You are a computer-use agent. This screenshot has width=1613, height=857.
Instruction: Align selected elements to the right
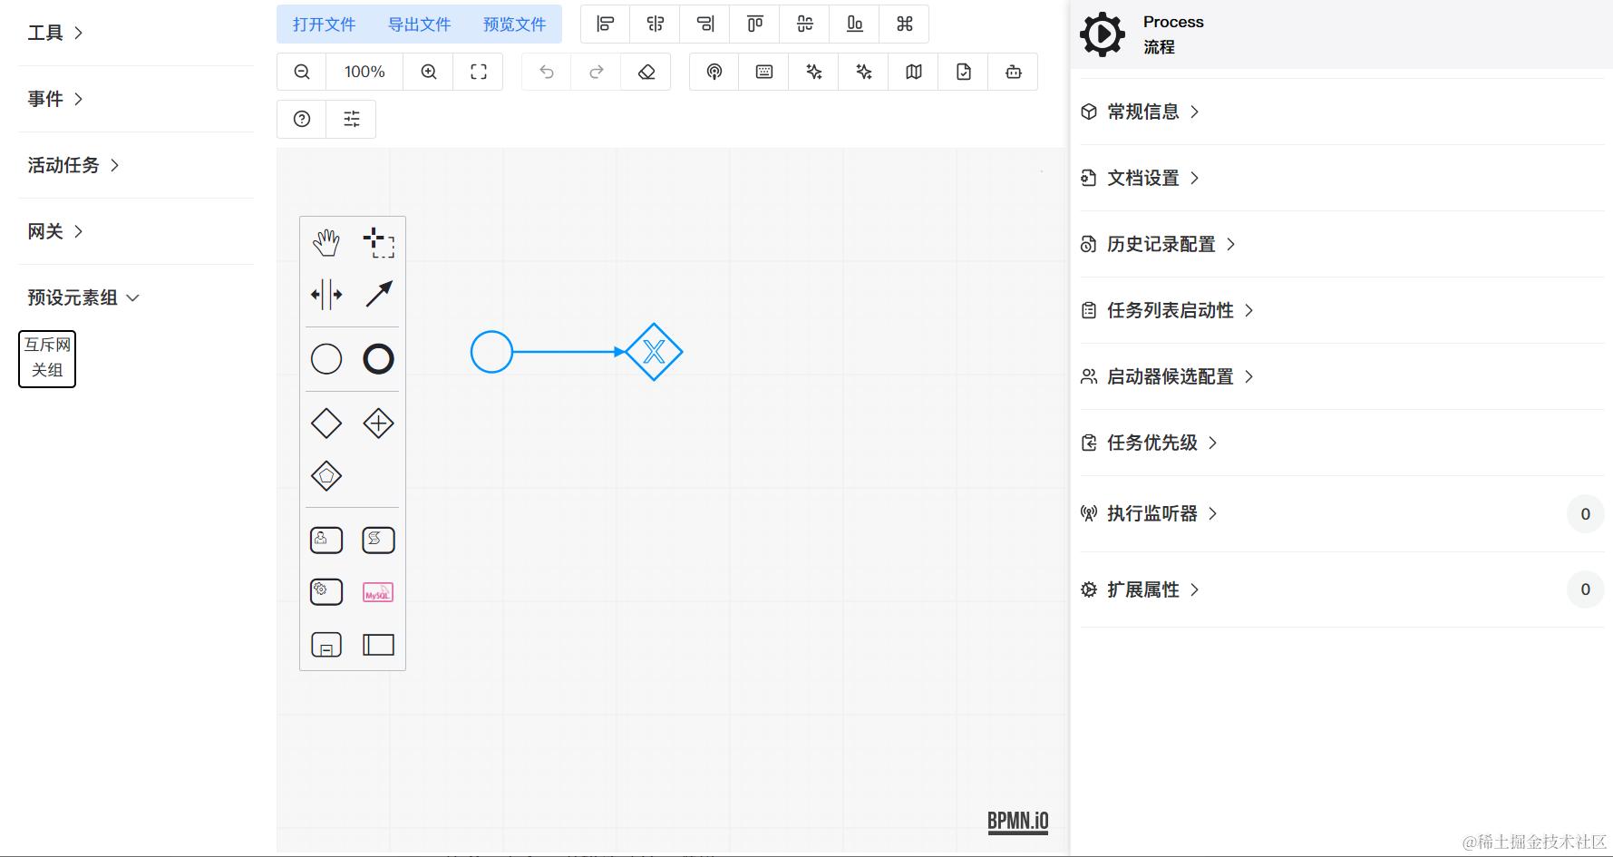(705, 24)
